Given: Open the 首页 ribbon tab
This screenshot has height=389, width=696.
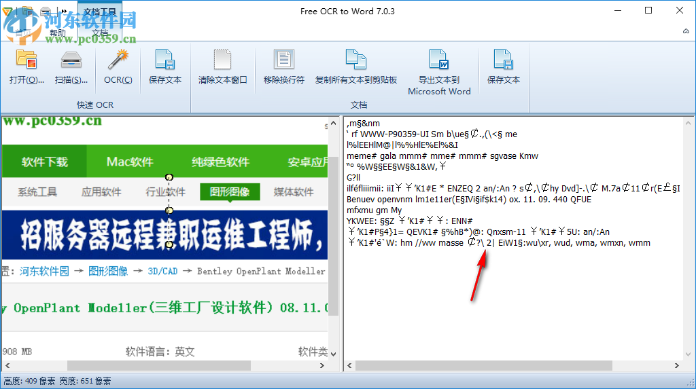Looking at the screenshot, I should coord(22,33).
